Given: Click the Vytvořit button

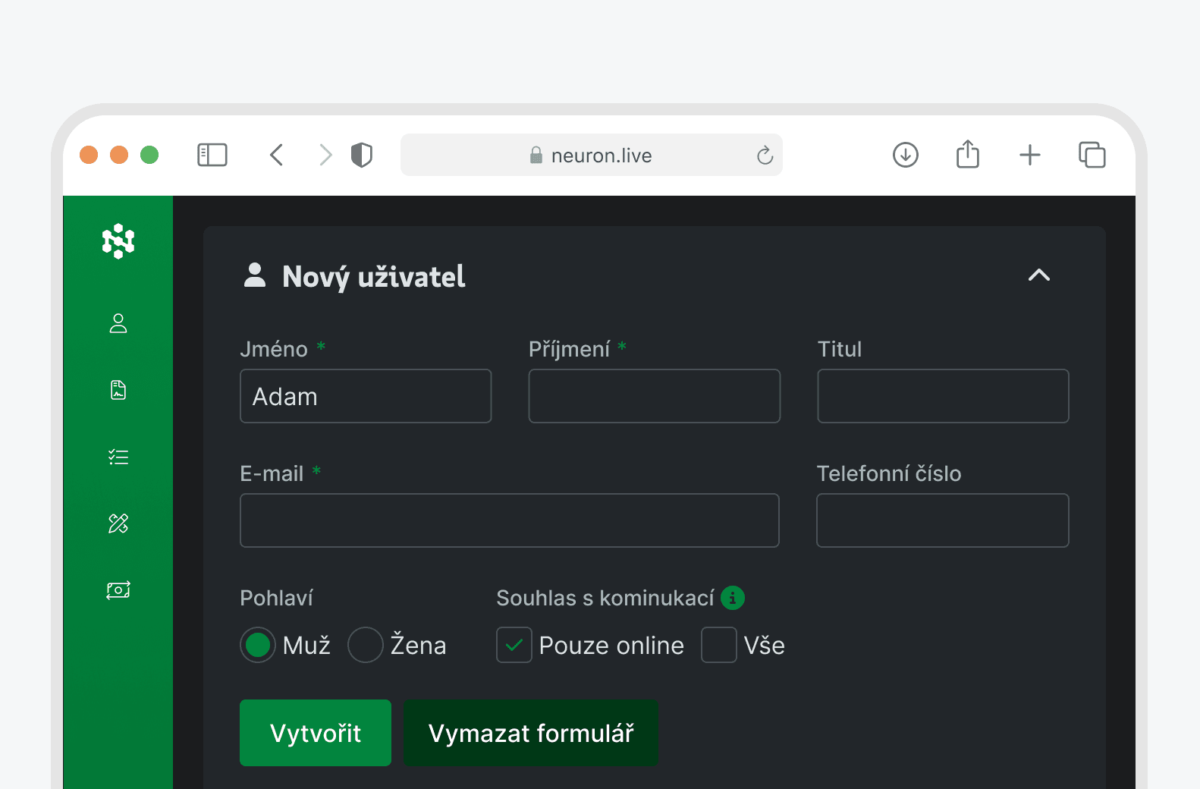Looking at the screenshot, I should [316, 733].
